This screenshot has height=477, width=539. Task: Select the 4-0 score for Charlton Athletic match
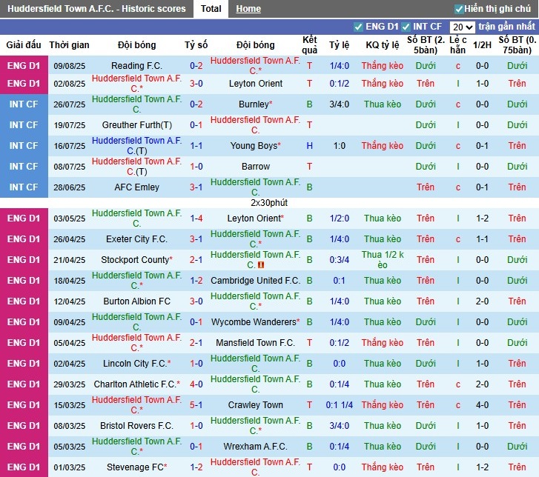coord(196,384)
